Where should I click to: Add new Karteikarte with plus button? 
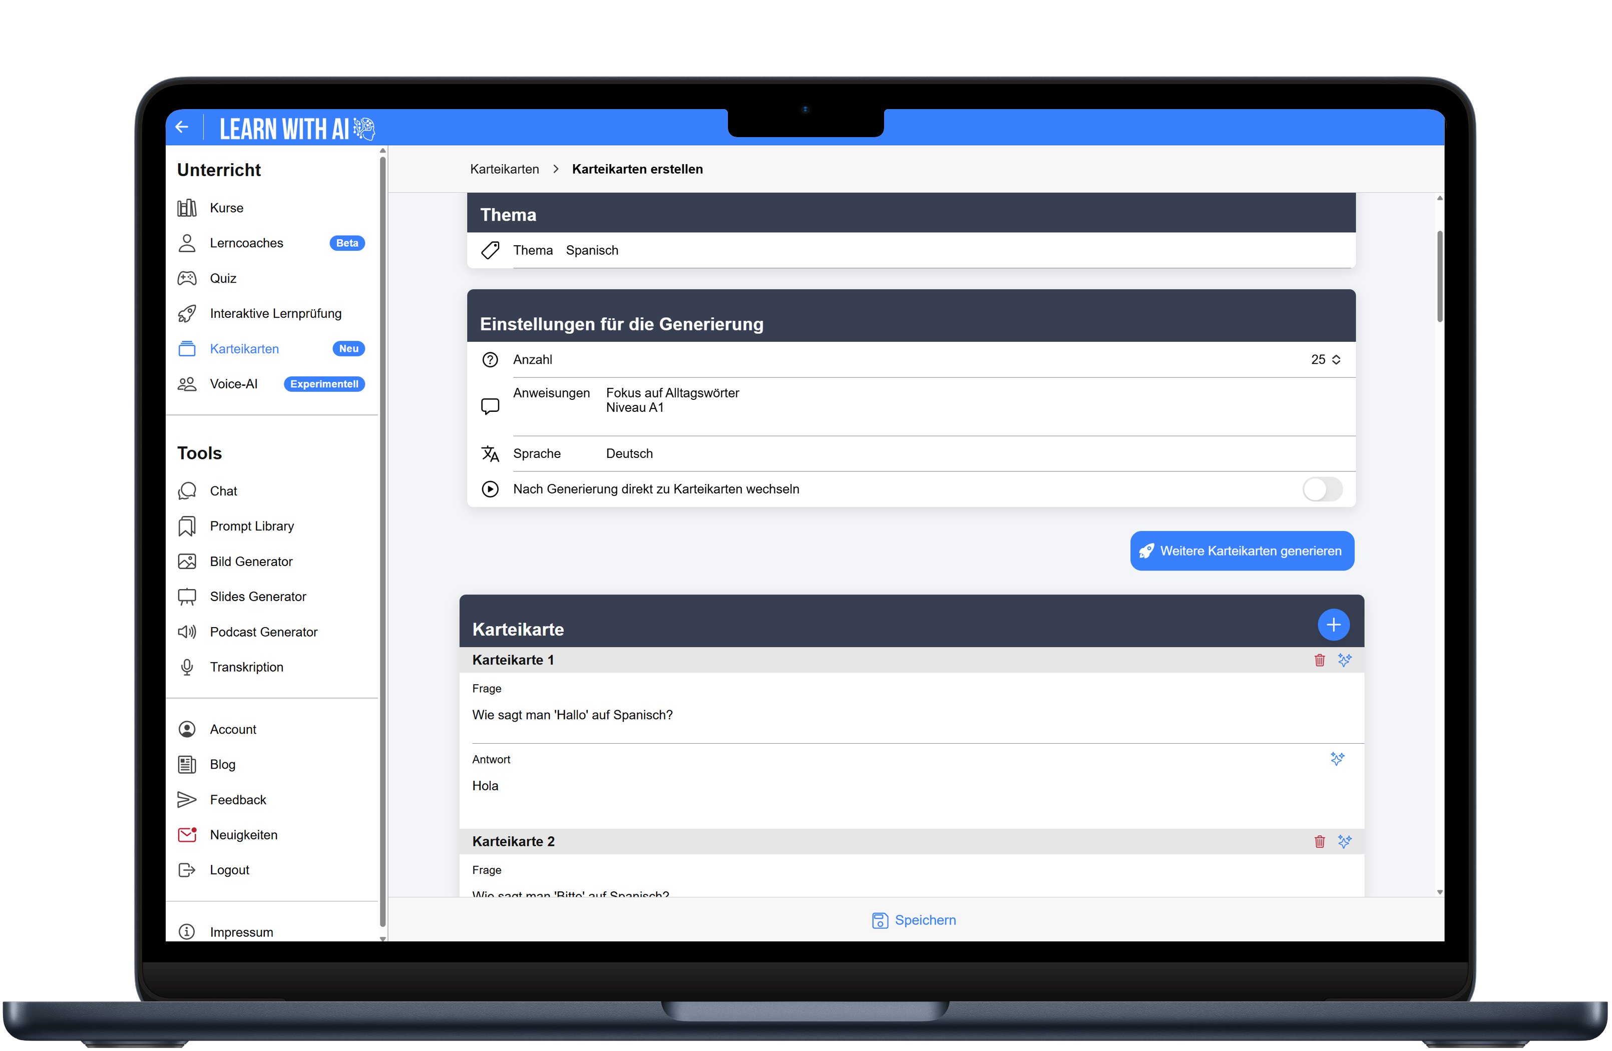(1333, 625)
